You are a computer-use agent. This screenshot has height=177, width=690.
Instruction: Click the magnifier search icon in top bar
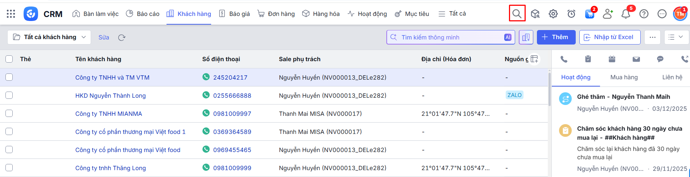point(517,14)
